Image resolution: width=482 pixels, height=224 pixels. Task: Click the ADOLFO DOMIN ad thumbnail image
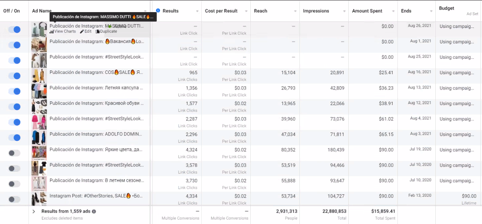tap(39, 137)
